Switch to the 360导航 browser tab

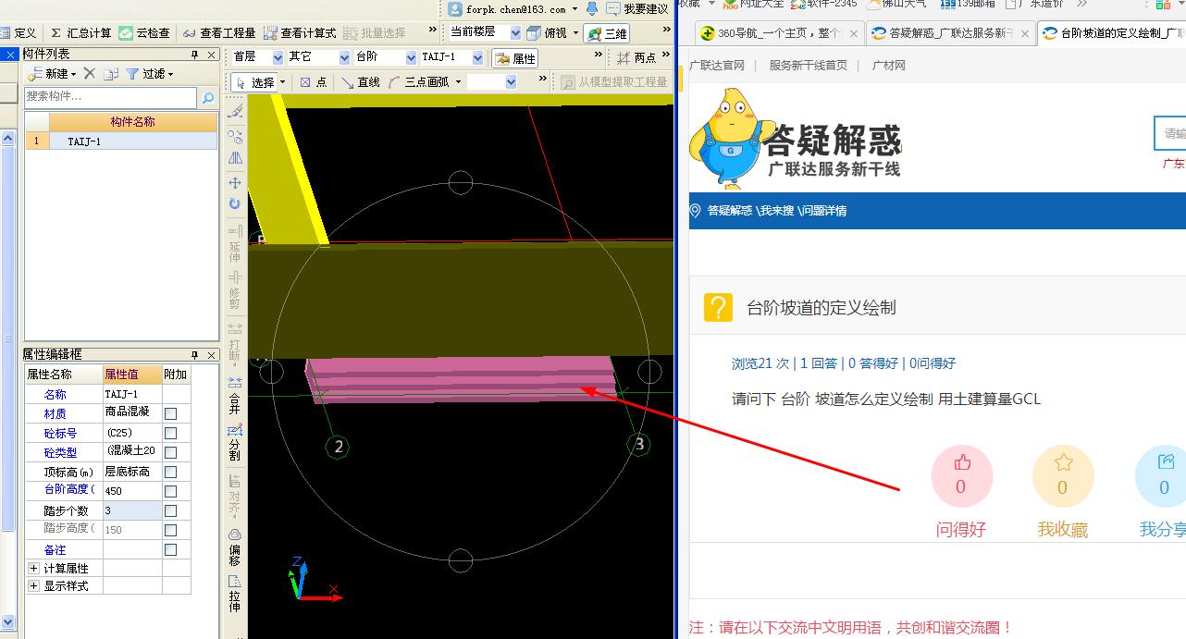coord(779,33)
